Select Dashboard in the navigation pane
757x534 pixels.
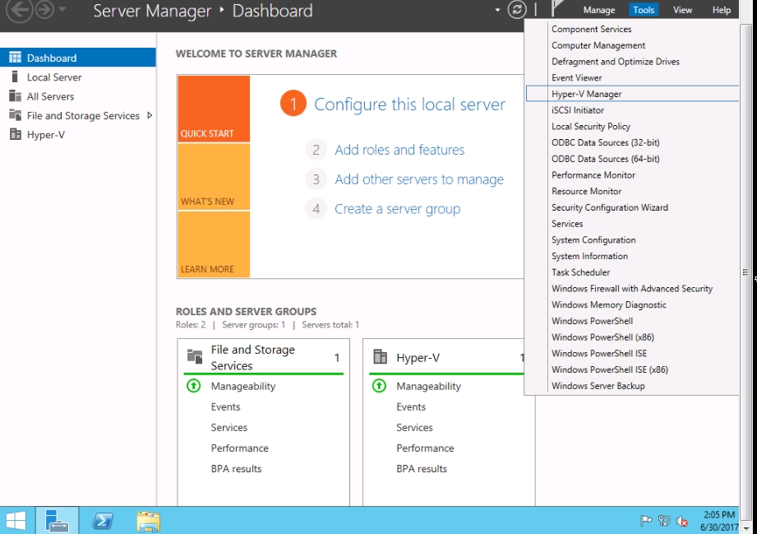(x=78, y=58)
